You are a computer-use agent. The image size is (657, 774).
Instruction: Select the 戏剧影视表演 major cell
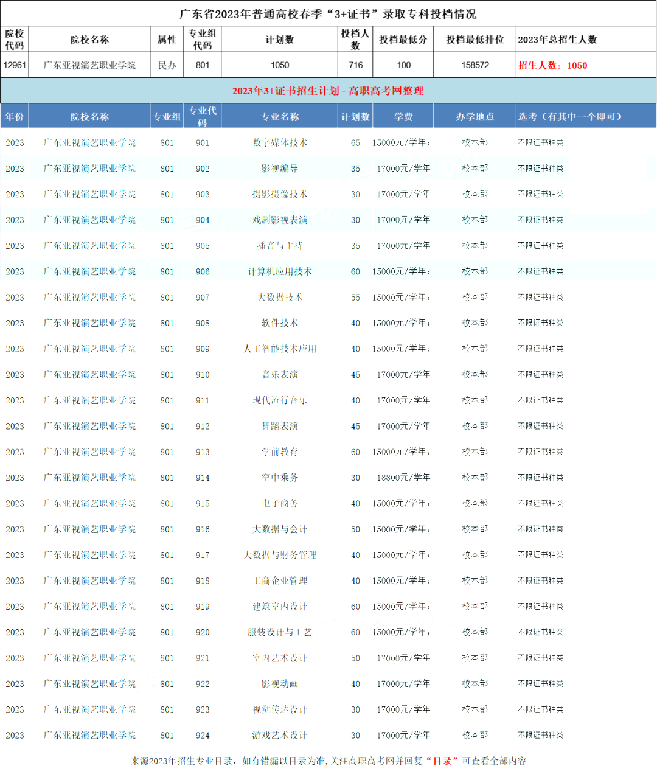click(x=280, y=220)
